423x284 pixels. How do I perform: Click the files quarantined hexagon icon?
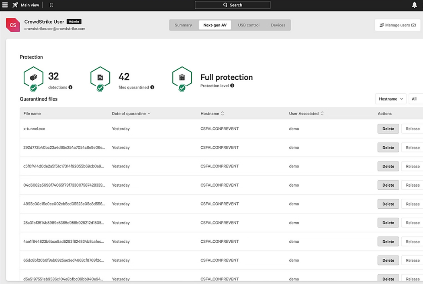[100, 78]
